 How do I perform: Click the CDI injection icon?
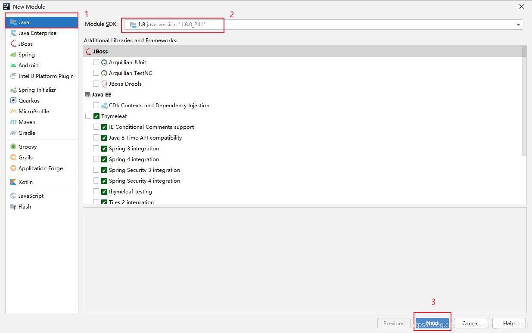click(x=104, y=106)
